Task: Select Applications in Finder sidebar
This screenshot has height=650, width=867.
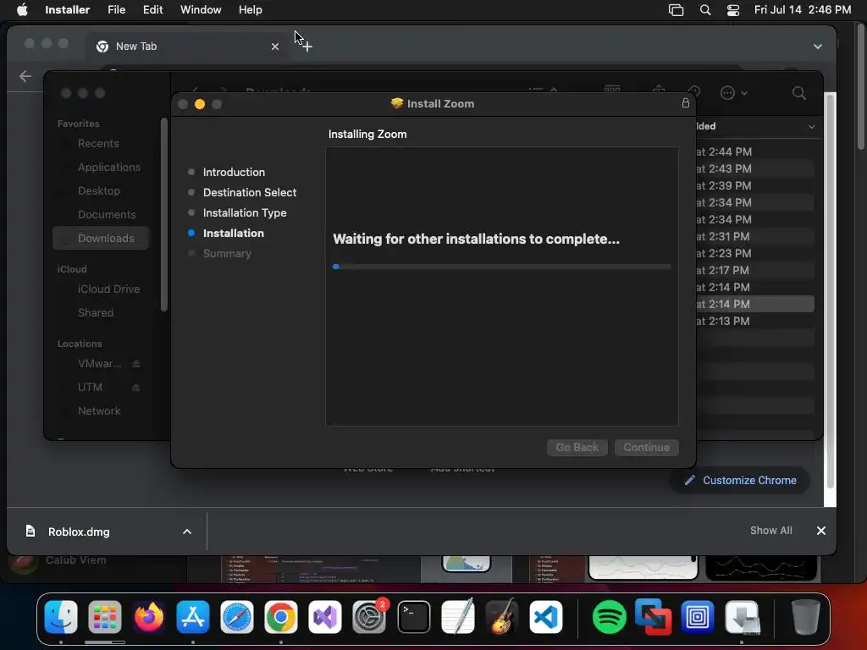Action: pyautogui.click(x=109, y=167)
